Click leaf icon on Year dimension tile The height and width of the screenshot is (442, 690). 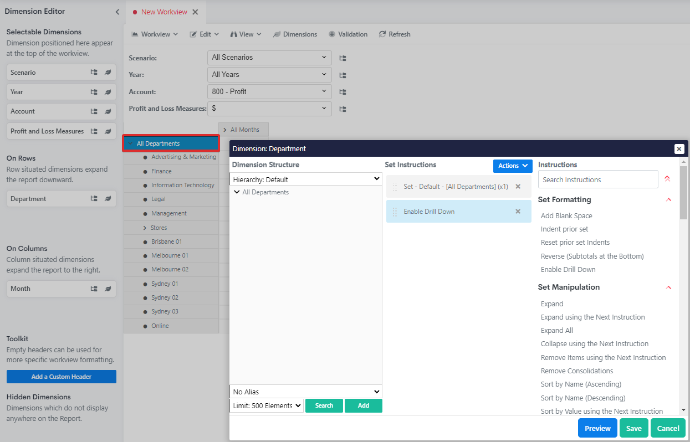108,92
